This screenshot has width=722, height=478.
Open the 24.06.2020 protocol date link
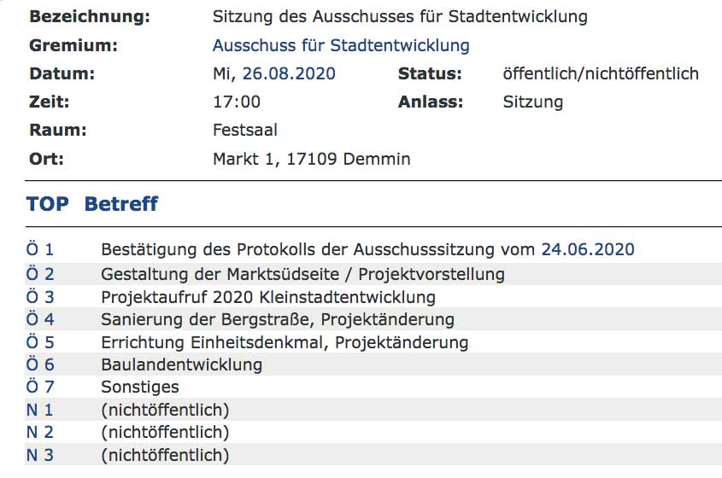(x=588, y=250)
